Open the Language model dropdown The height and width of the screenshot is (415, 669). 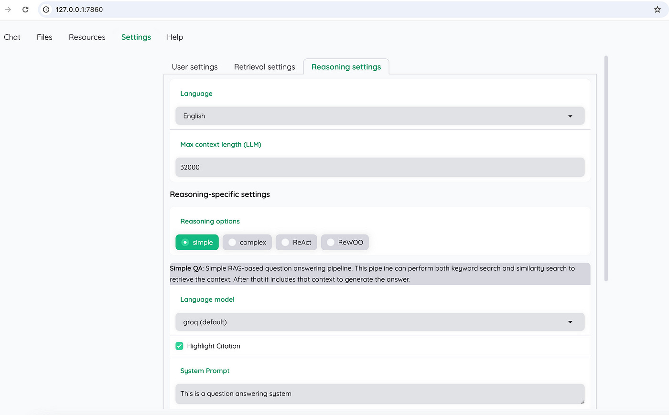(x=380, y=322)
